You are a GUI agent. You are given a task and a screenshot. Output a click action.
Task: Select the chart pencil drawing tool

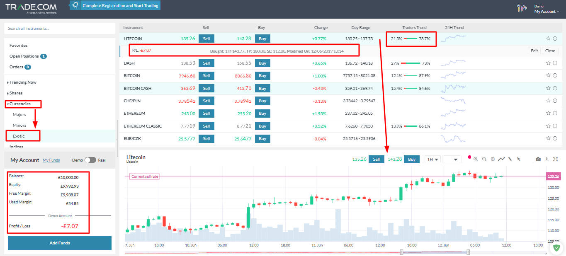510,159
